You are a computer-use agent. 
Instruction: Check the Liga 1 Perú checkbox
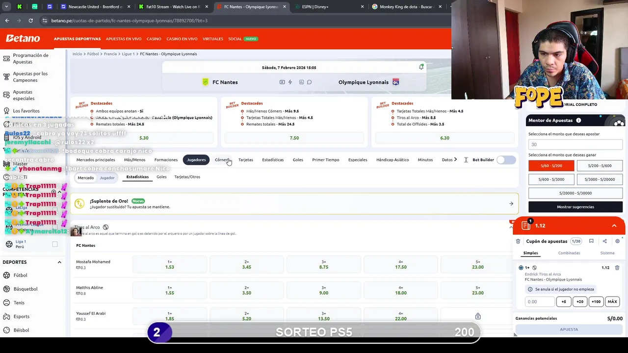tap(55, 244)
